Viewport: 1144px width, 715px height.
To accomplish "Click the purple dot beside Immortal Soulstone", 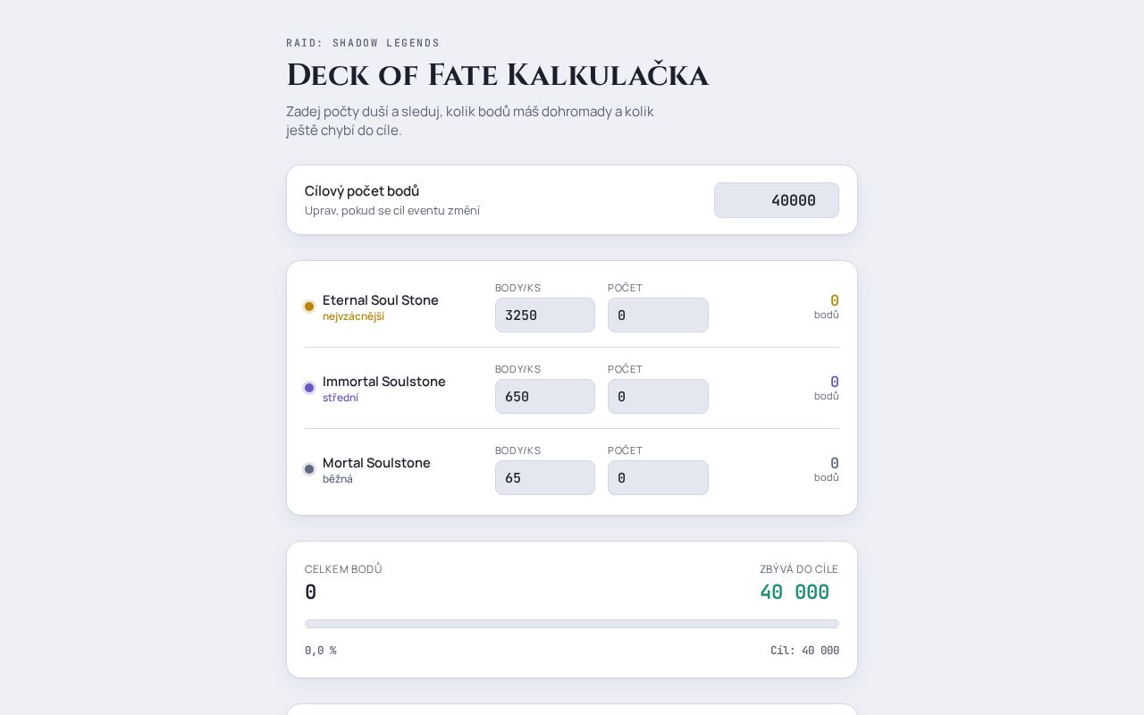I will click(309, 388).
